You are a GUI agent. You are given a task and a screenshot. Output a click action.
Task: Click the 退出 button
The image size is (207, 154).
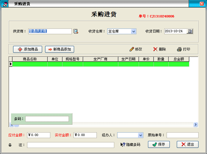coord(187,144)
